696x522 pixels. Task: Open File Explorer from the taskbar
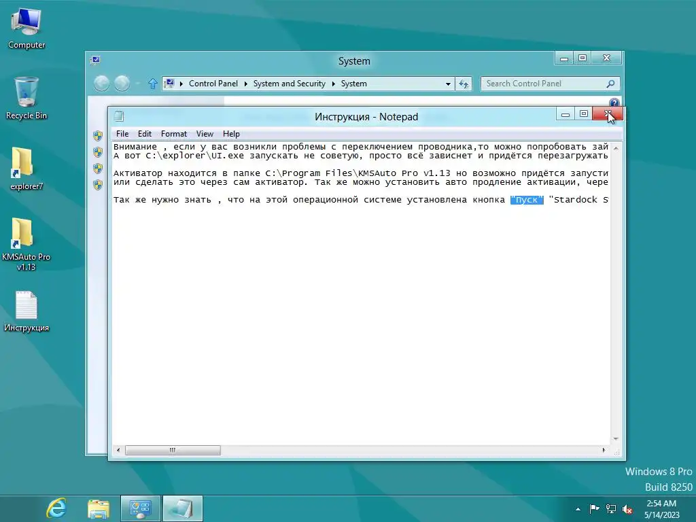point(99,508)
